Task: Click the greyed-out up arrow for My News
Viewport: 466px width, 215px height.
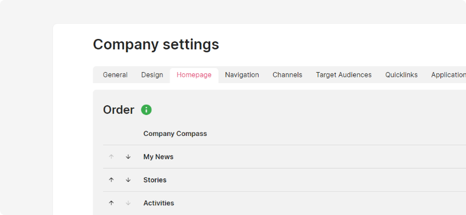Action: pyautogui.click(x=111, y=156)
